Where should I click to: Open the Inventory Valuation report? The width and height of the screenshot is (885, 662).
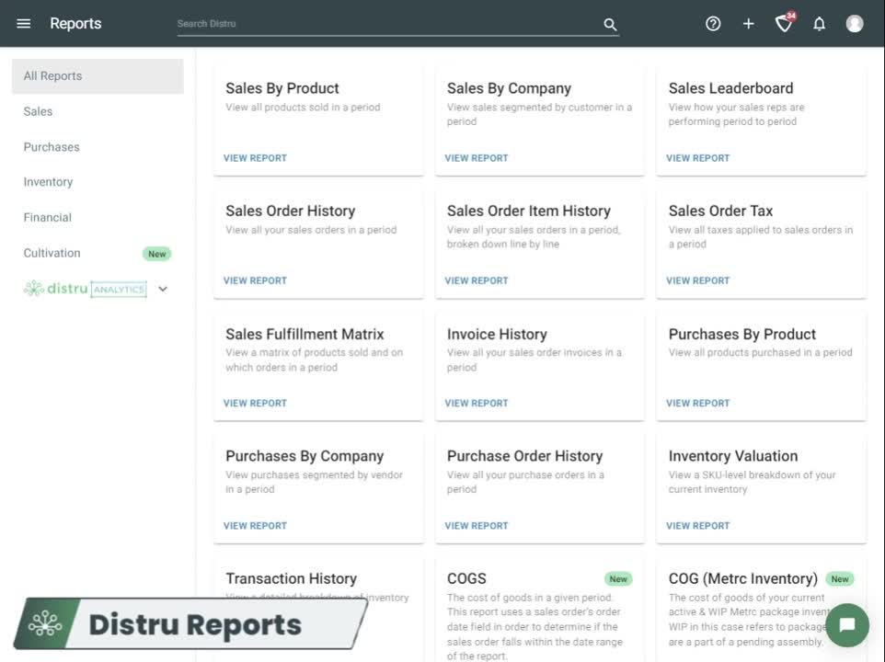pos(697,525)
